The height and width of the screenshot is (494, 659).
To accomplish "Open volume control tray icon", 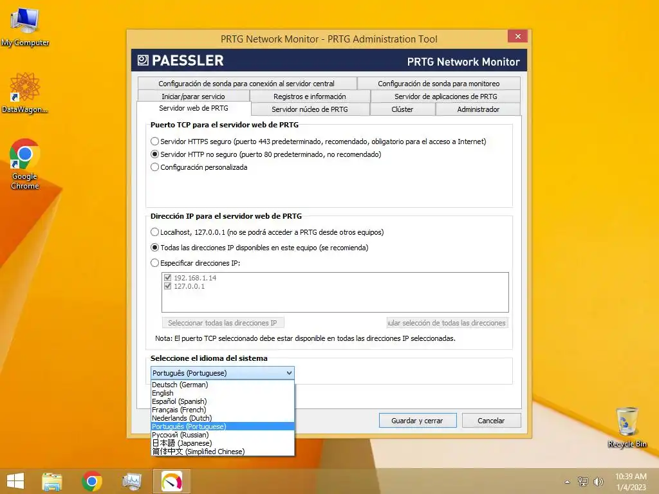I will coord(598,481).
